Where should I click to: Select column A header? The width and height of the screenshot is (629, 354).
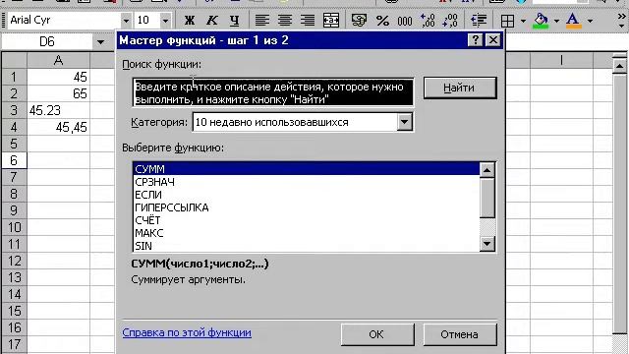(59, 60)
